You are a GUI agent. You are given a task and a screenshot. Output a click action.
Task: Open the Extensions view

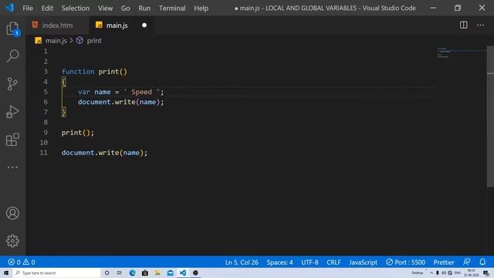click(12, 139)
